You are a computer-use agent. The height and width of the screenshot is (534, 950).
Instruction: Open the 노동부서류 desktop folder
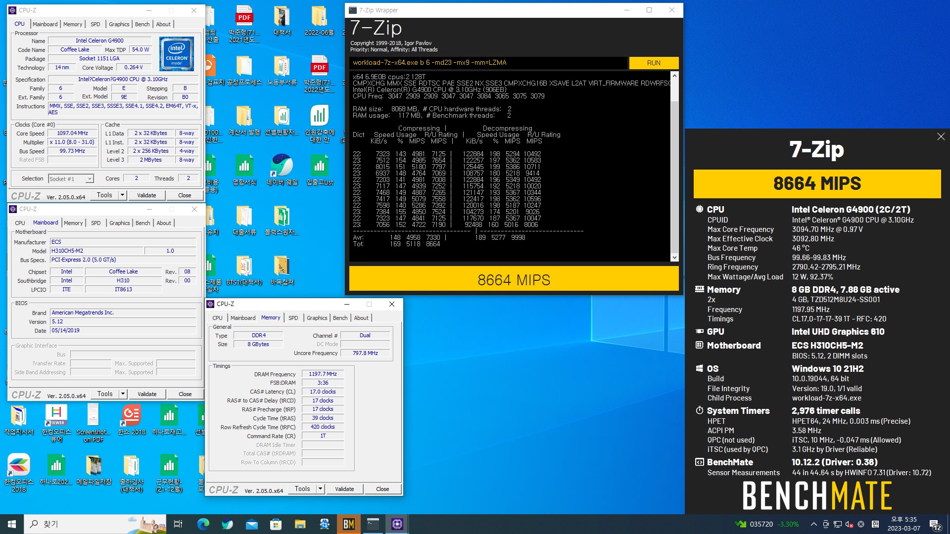(282, 71)
